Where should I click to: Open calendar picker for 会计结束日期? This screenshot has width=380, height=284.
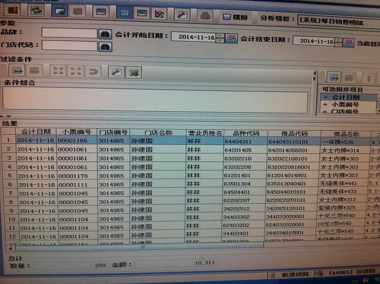pyautogui.click(x=348, y=43)
